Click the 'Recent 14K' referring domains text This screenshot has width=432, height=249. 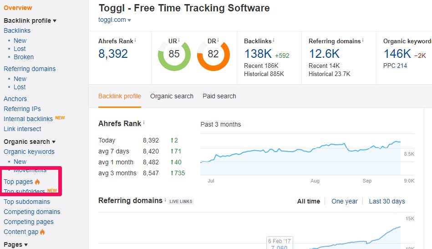point(324,66)
